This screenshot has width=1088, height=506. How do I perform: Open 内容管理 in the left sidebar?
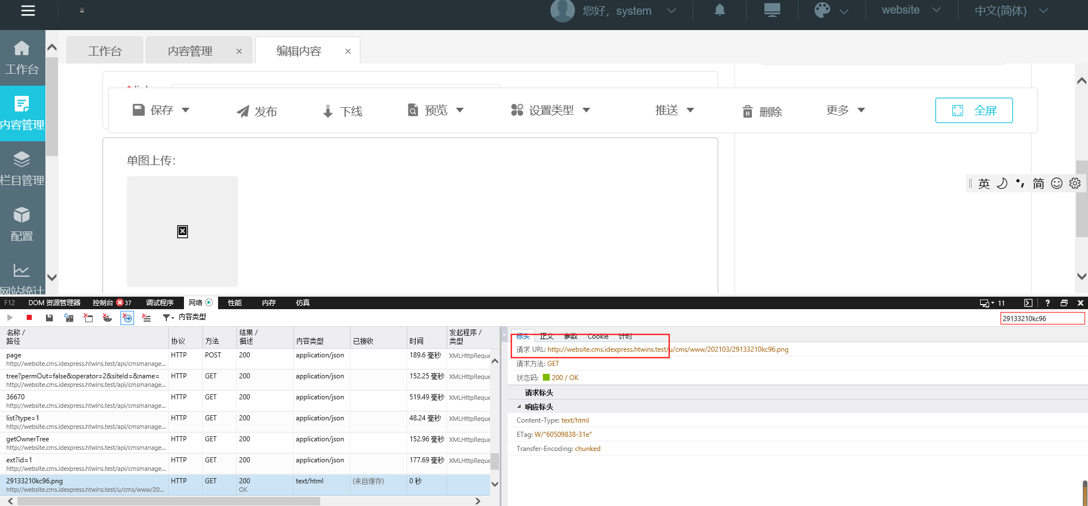tap(22, 113)
